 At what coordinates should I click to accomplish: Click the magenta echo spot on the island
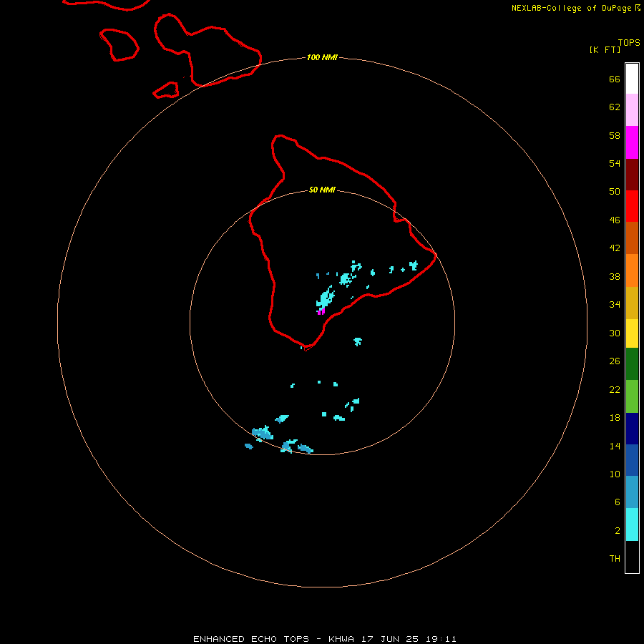pyautogui.click(x=321, y=311)
